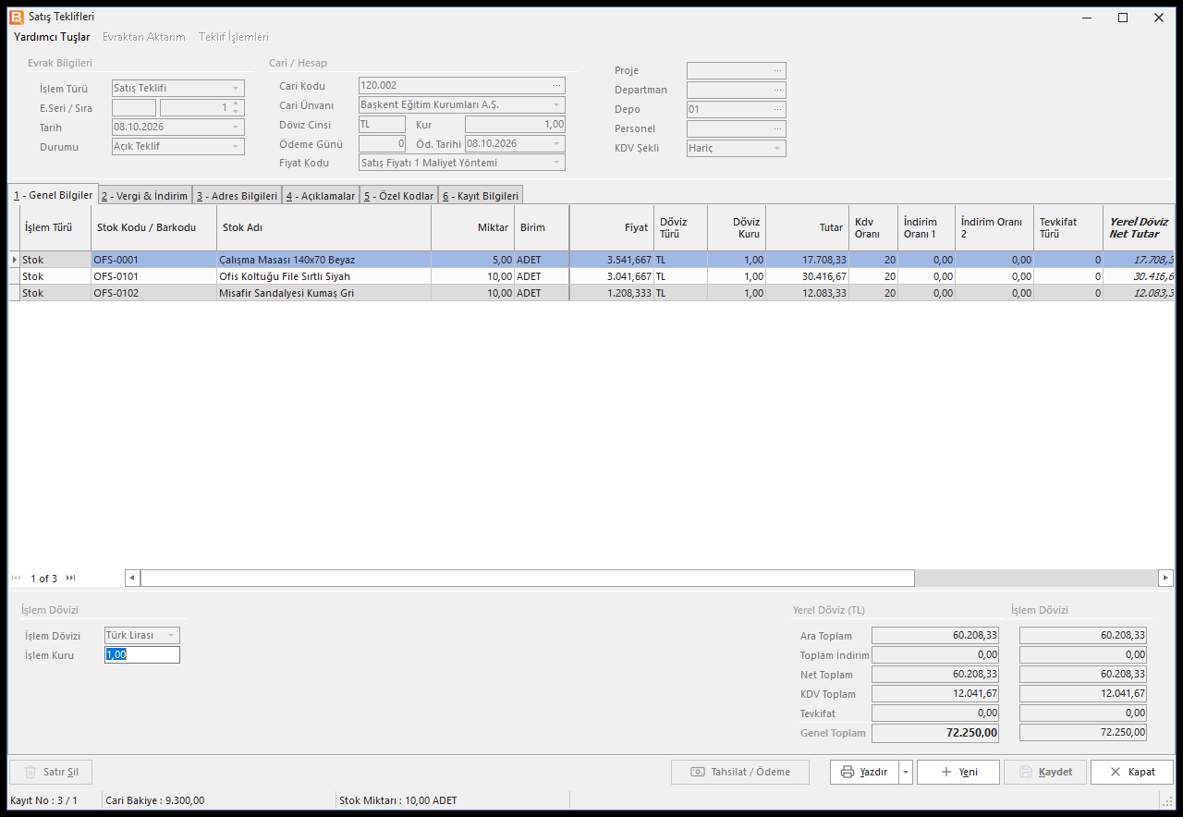Open the Adres Bilgileri tab
The width and height of the screenshot is (1183, 817).
tap(238, 196)
